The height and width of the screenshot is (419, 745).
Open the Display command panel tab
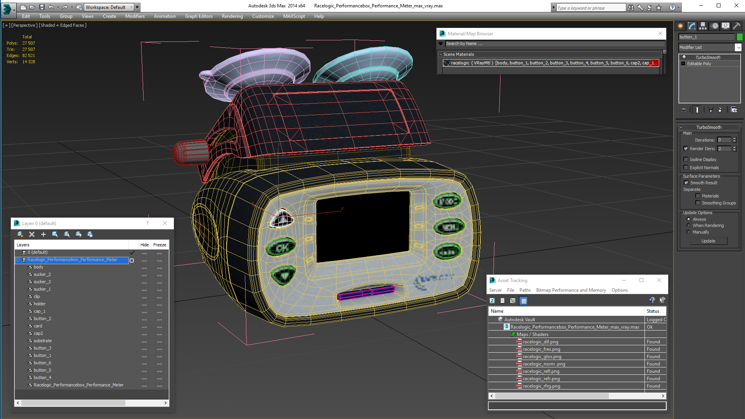coord(726,26)
